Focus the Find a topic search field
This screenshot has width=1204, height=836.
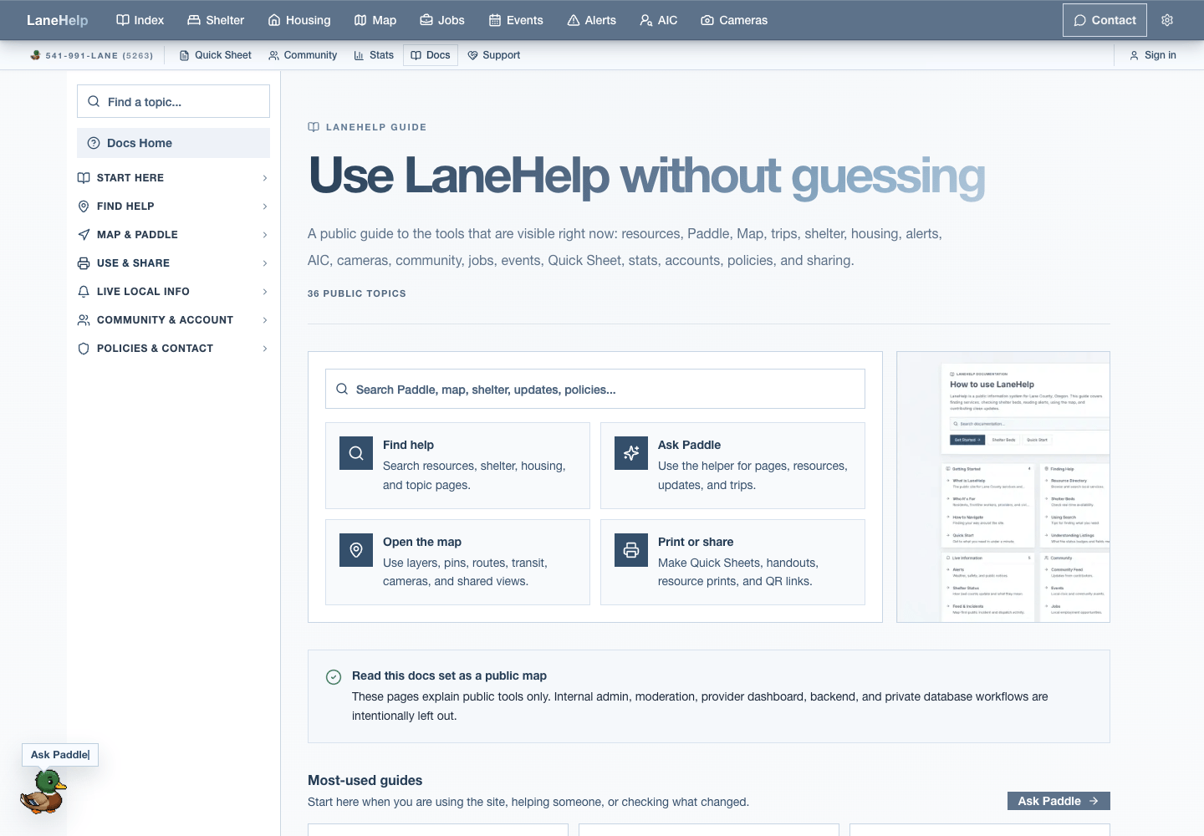click(173, 101)
